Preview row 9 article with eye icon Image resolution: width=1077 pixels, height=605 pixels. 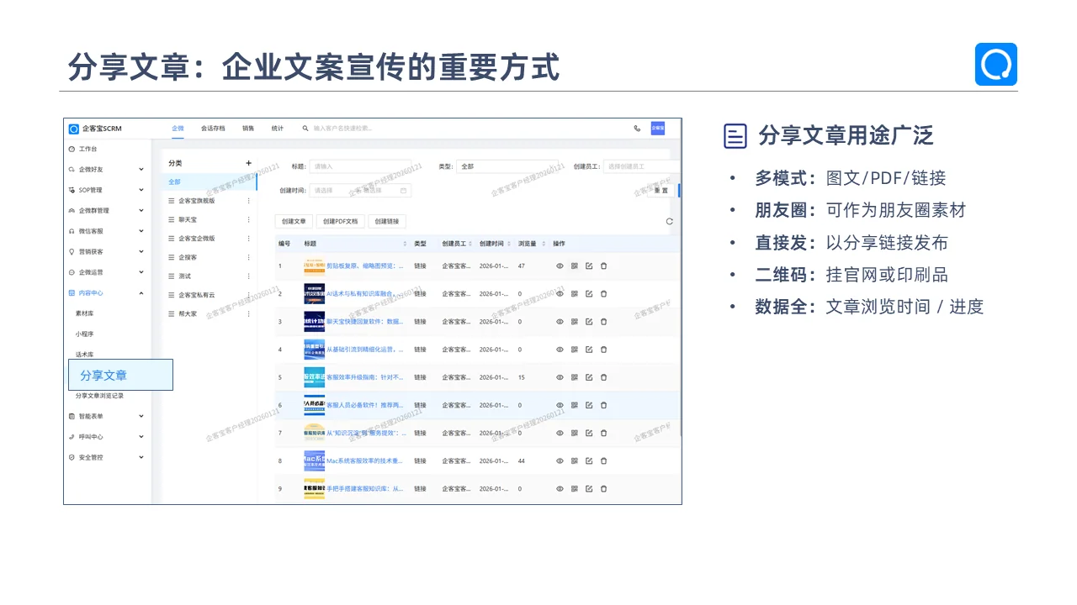click(560, 488)
